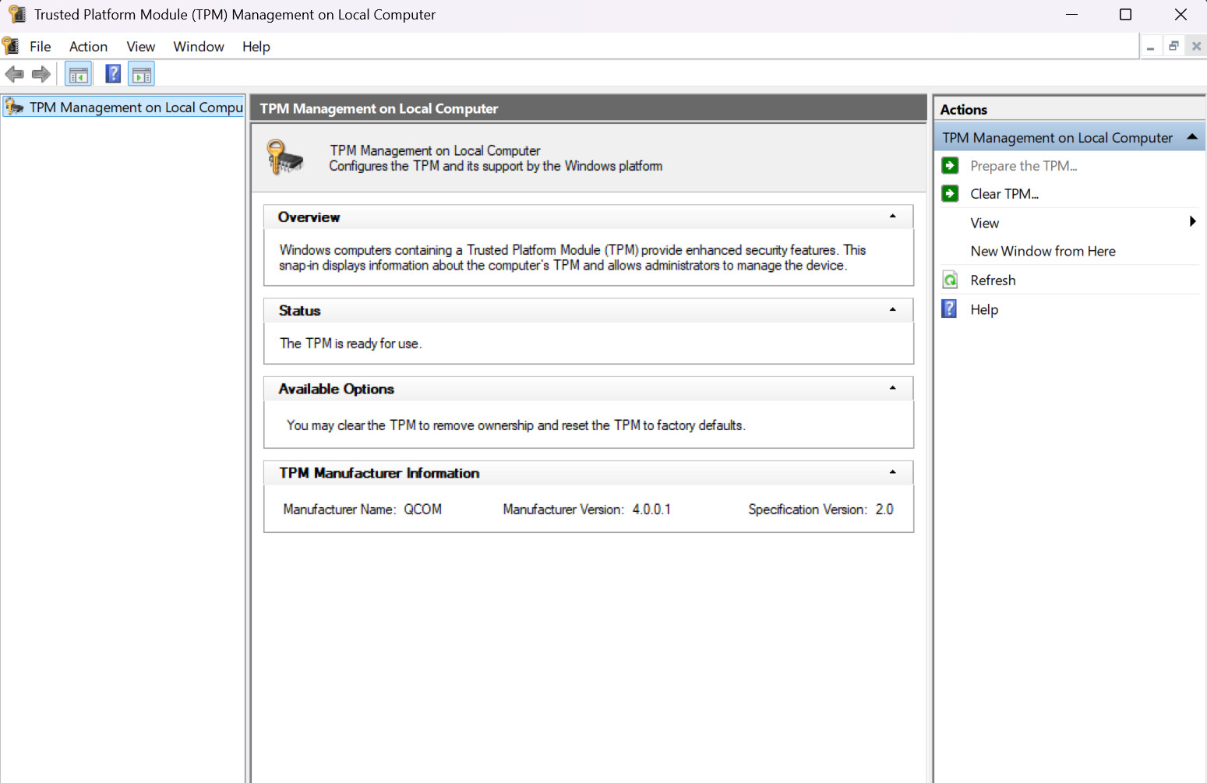Viewport: 1207px width, 783px height.
Task: Collapse the TPM Management on Local Computer actions group
Action: 1191,136
